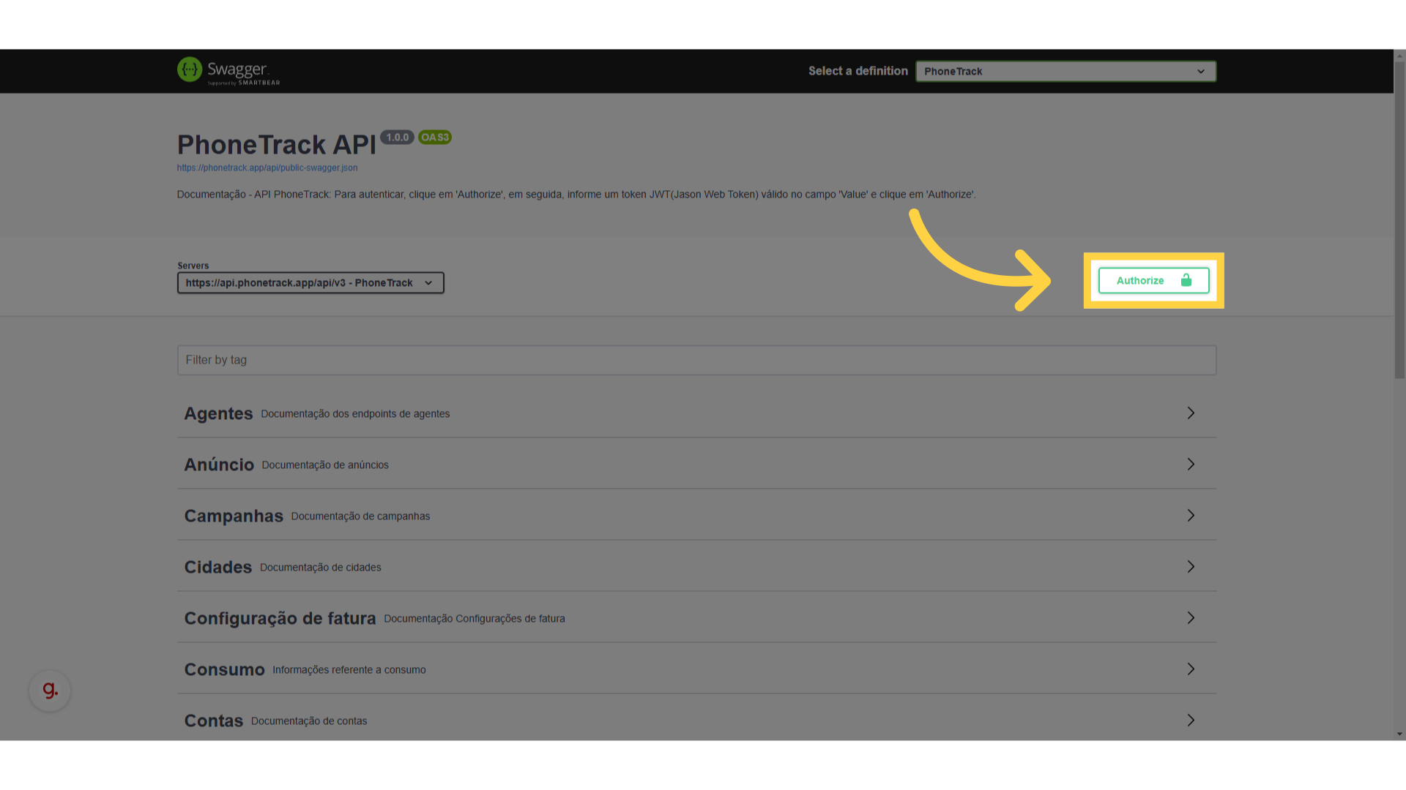Open the Select a definition PhoneTrack dropdown
Screen dimensions: 1406x790
point(1065,71)
